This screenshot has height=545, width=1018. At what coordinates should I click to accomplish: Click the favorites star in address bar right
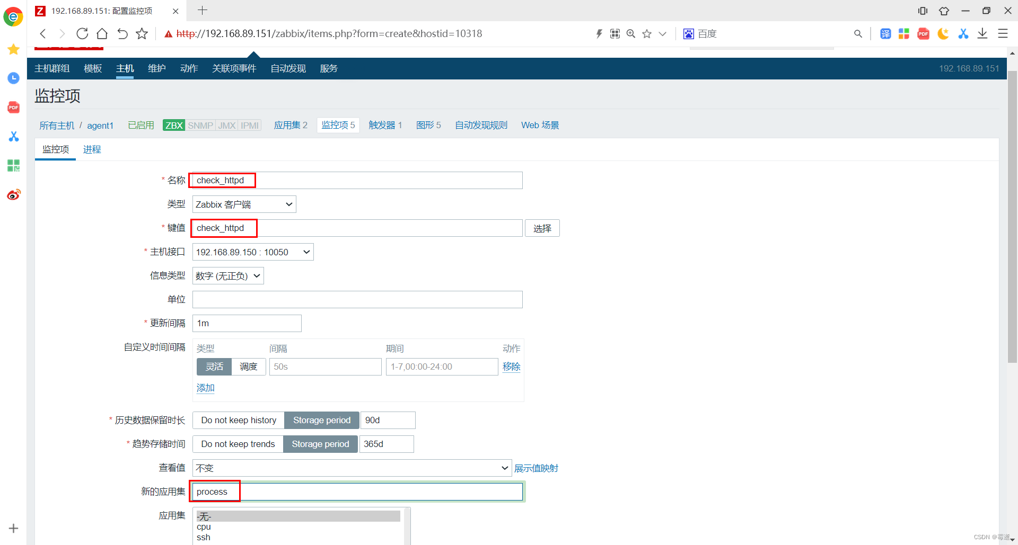pos(647,34)
